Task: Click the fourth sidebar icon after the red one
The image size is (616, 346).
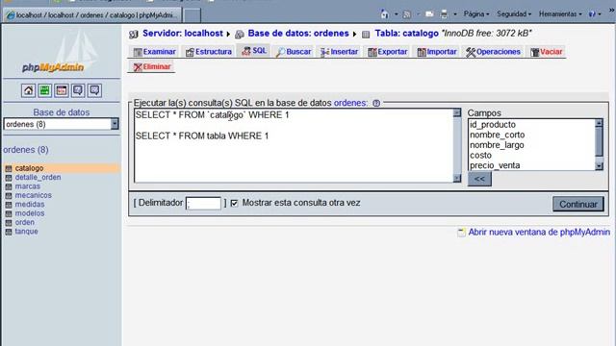Action: pyautogui.click(x=78, y=90)
